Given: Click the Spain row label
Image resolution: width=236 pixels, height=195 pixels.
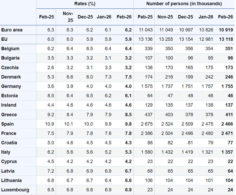Looking at the screenshot, I should (x=7, y=124).
